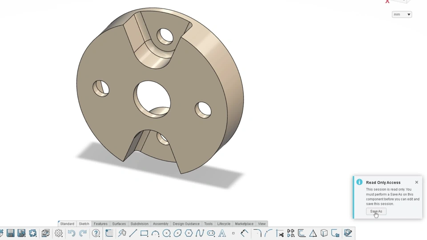Click the center bore hole of the part

point(153,99)
